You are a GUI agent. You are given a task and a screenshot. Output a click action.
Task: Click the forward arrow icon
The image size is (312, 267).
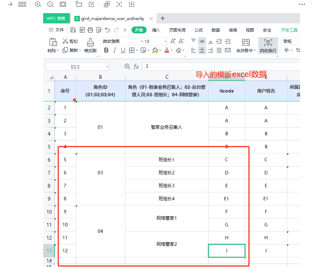pos(10,4)
